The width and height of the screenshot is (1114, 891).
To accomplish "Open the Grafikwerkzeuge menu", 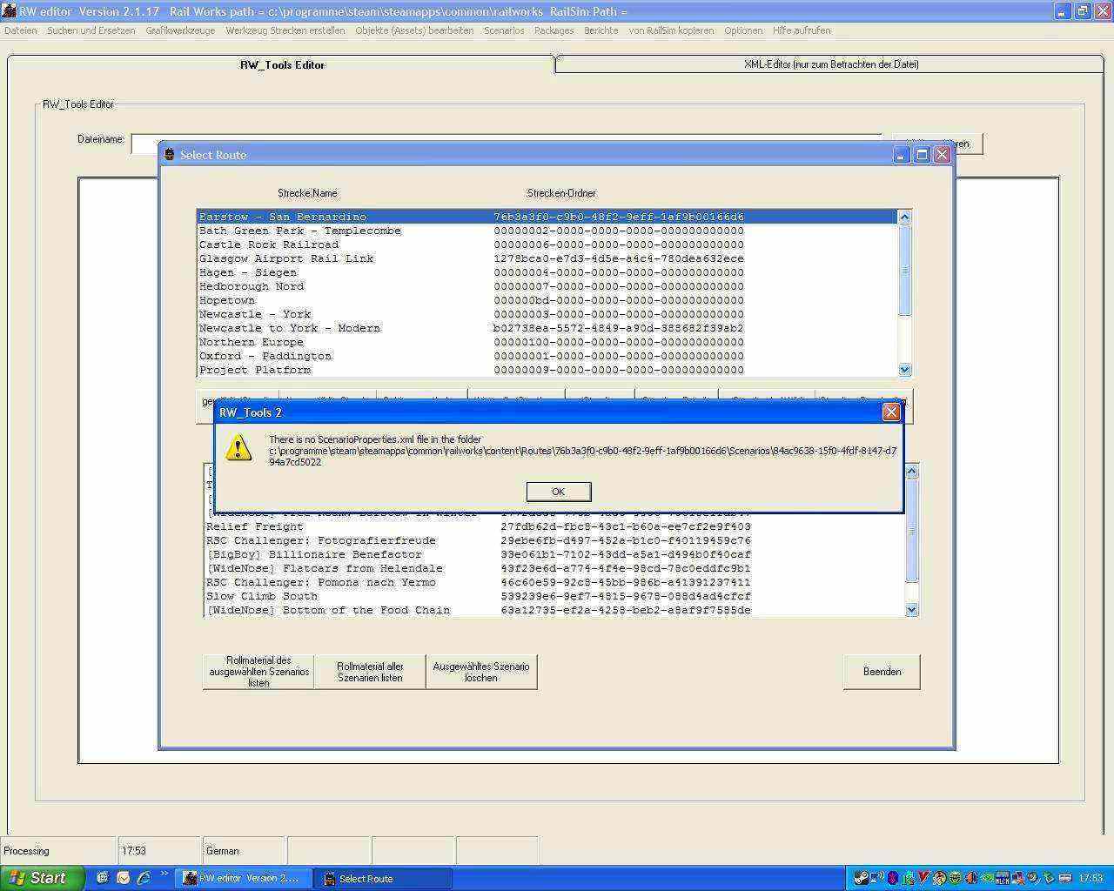I will tap(180, 30).
